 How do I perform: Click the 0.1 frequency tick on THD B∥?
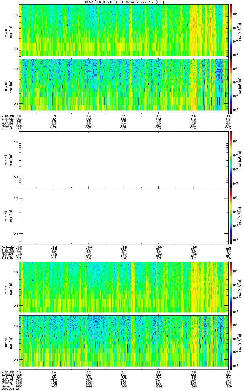coord(16,234)
